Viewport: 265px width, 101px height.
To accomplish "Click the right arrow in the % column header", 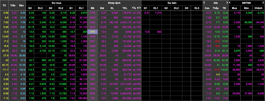I will (140, 8).
